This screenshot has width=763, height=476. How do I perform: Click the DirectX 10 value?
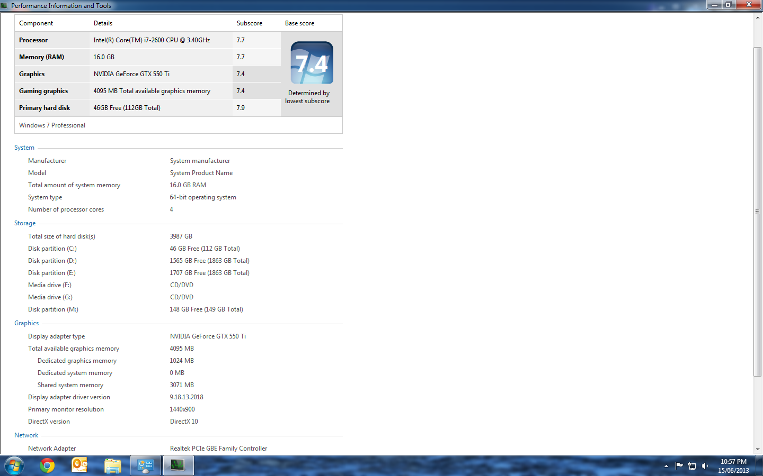(184, 422)
